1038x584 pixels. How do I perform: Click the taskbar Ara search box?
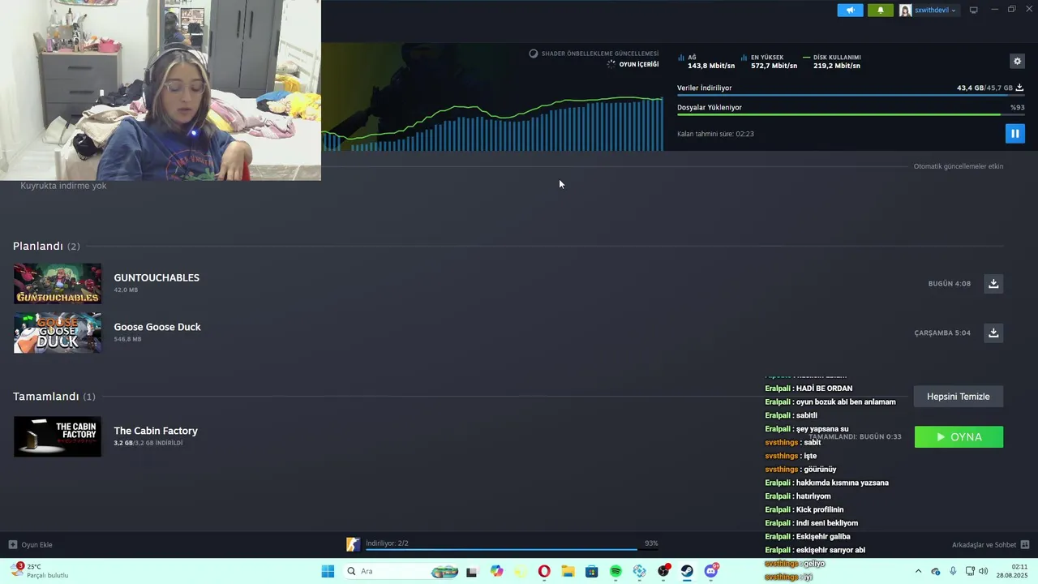[x=402, y=571]
